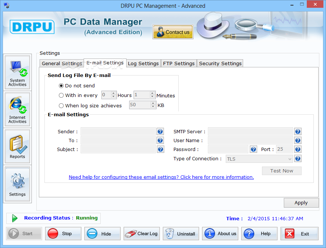
Task: Open the Reports section
Action: click(17, 147)
